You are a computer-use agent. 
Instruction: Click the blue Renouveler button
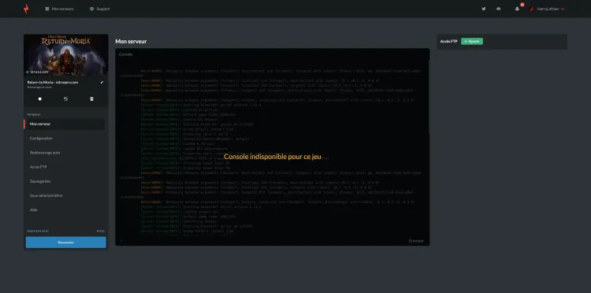pyautogui.click(x=66, y=242)
